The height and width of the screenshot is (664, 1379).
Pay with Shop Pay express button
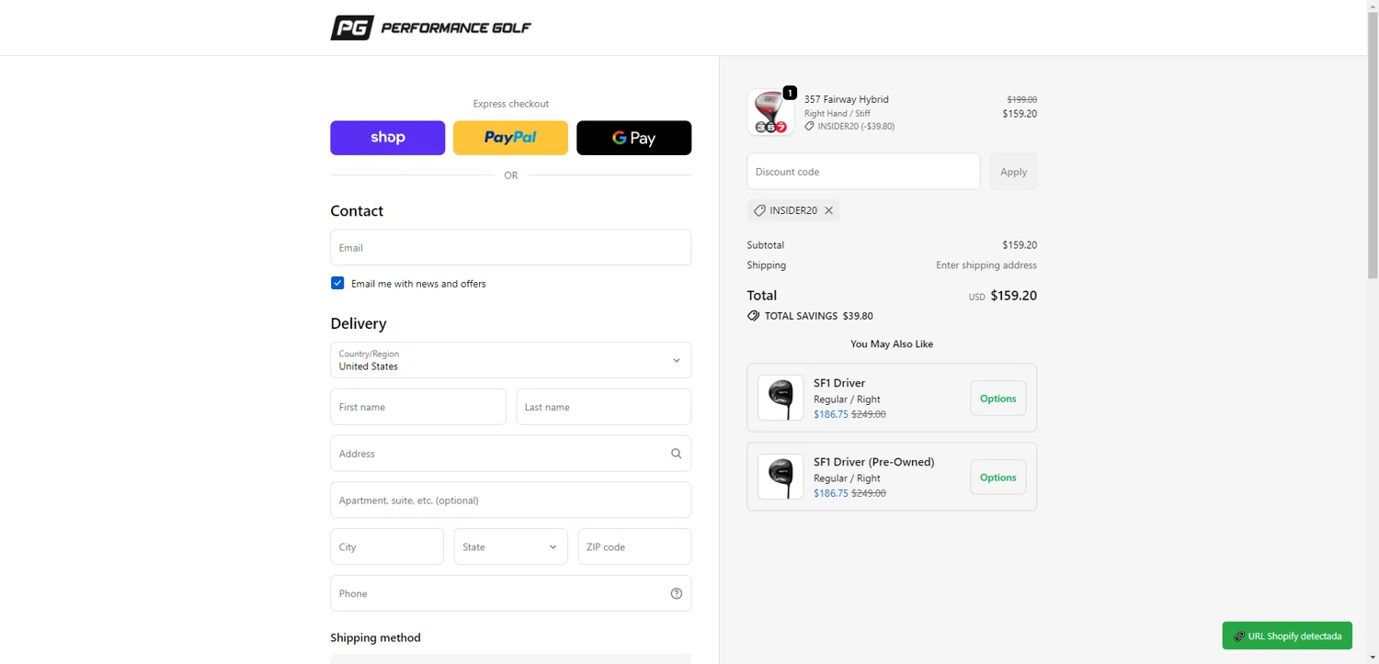pos(387,138)
